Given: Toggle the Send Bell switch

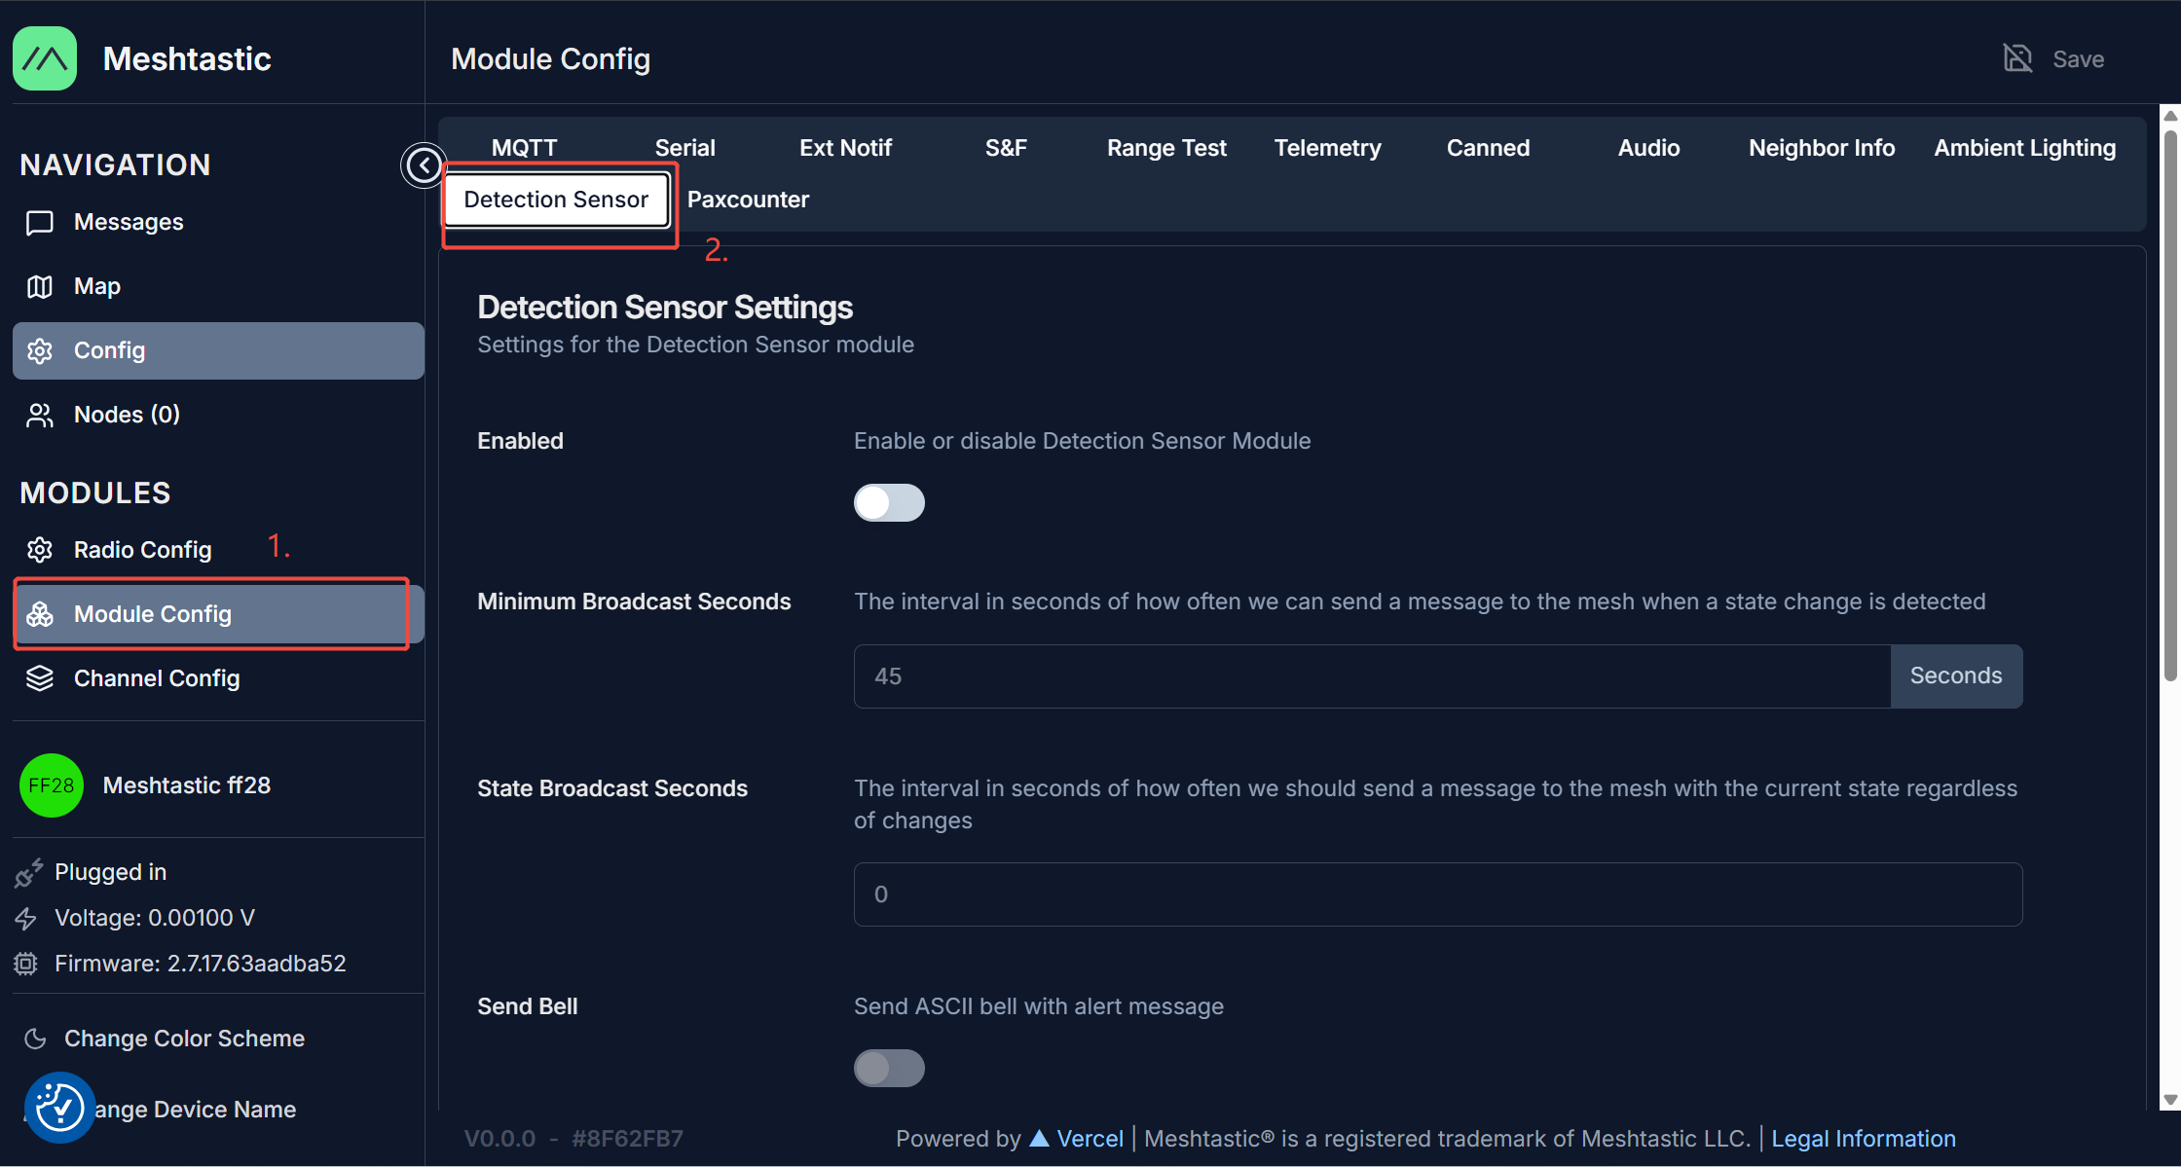Looking at the screenshot, I should click(x=889, y=1069).
